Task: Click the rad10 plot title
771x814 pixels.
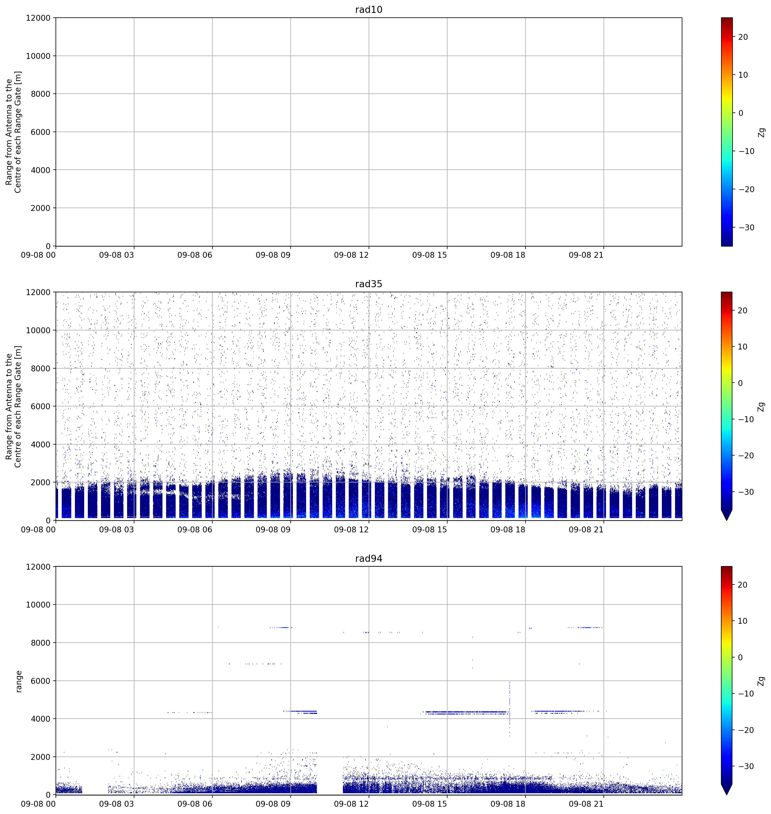Action: pyautogui.click(x=369, y=10)
